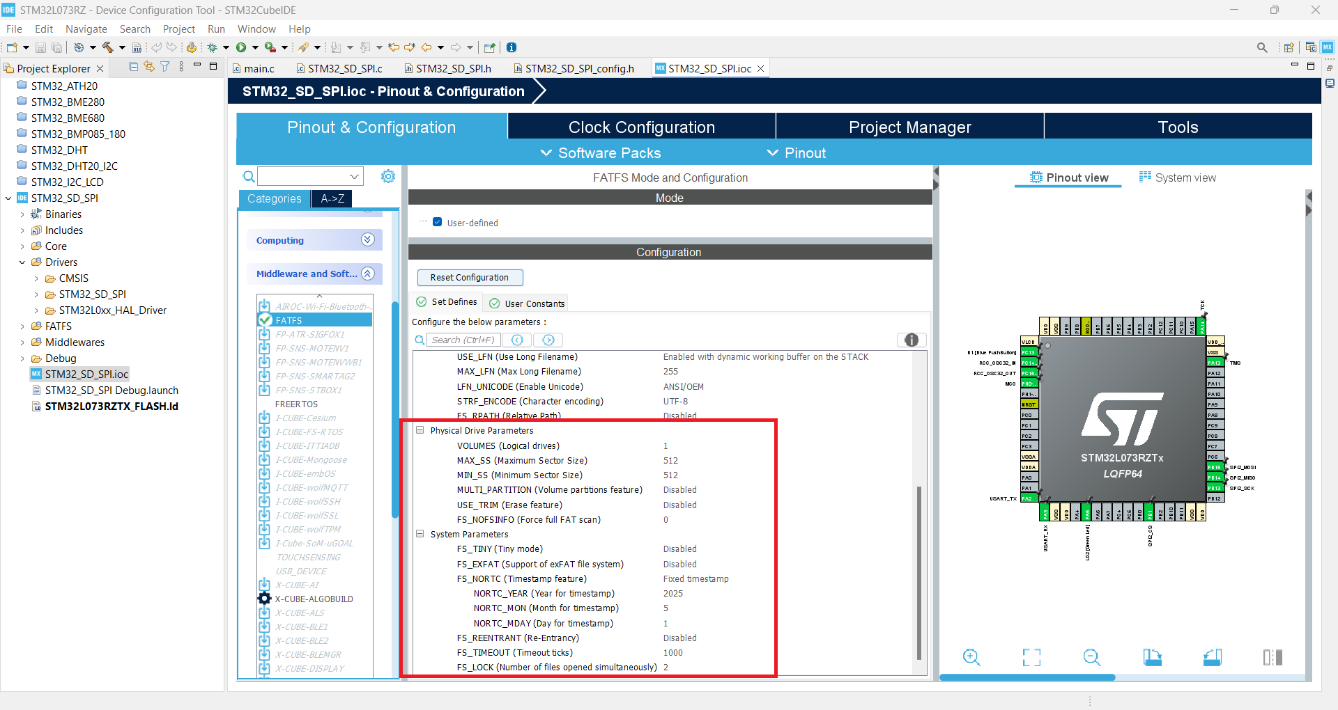Rotate the chip clockwise
The width and height of the screenshot is (1338, 710).
1153,657
